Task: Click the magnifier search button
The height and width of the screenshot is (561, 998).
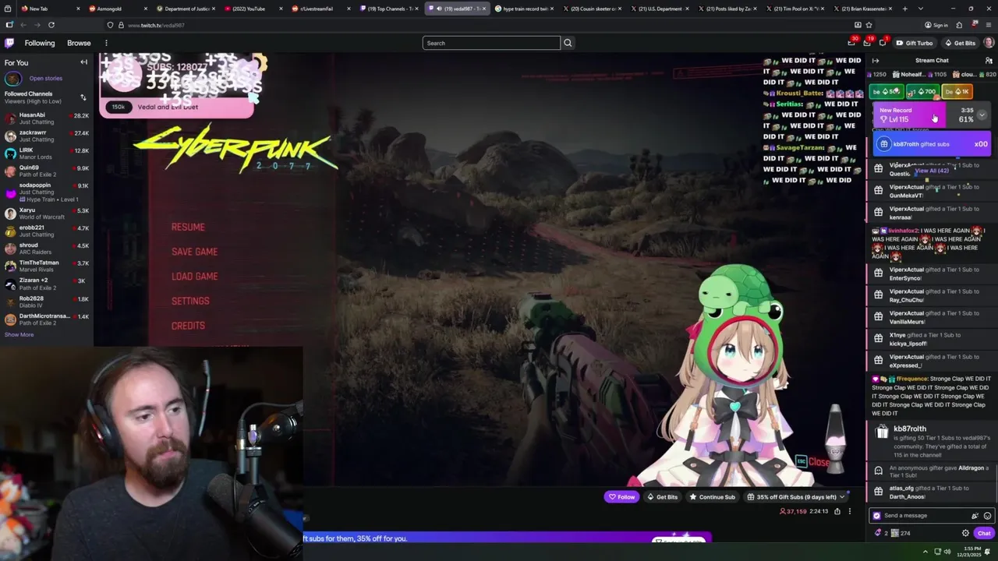Action: [568, 43]
